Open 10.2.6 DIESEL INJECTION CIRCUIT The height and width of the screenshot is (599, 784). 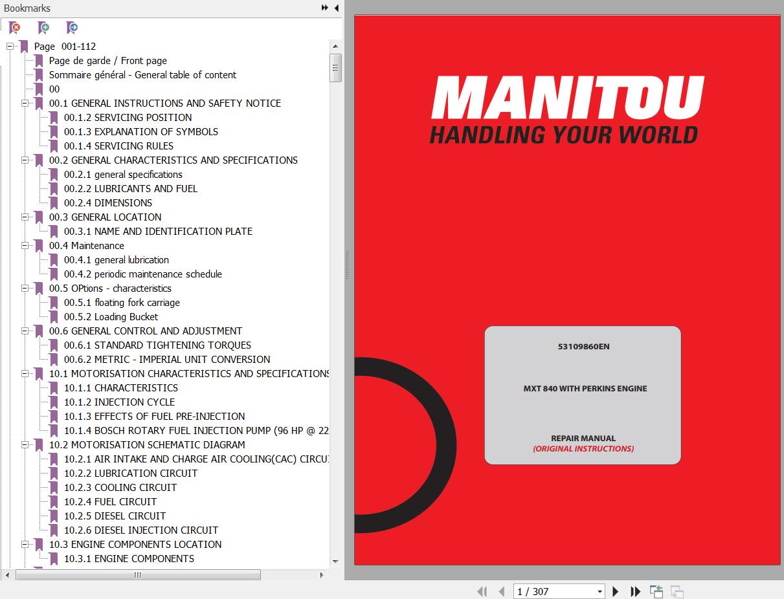141,530
